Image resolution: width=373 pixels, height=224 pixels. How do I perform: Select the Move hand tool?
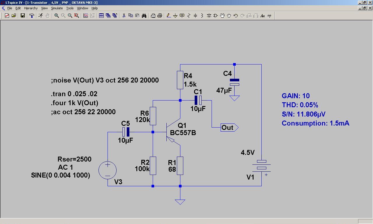222,16
